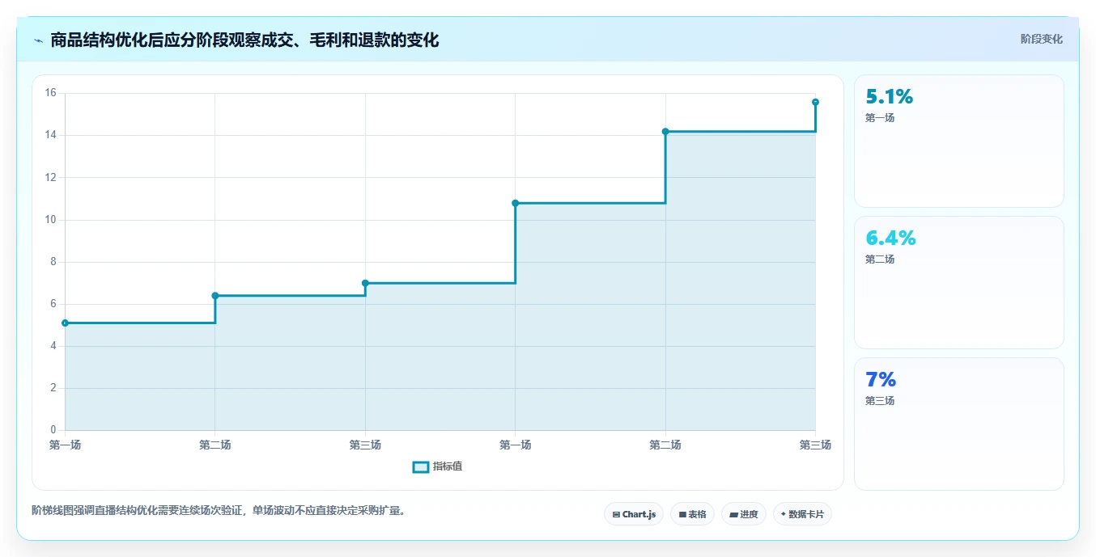Click the y-axis label 16
This screenshot has width=1096, height=557.
click(50, 93)
